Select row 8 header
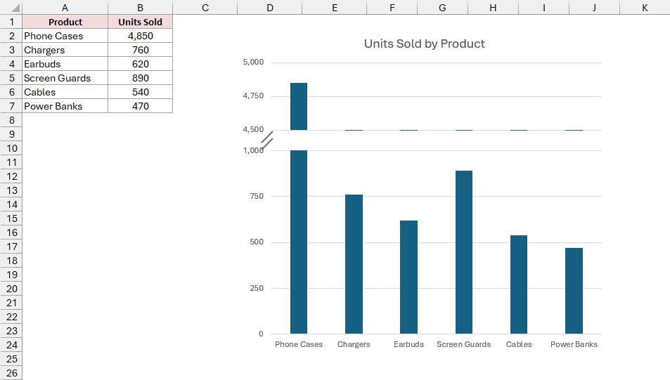 11,120
